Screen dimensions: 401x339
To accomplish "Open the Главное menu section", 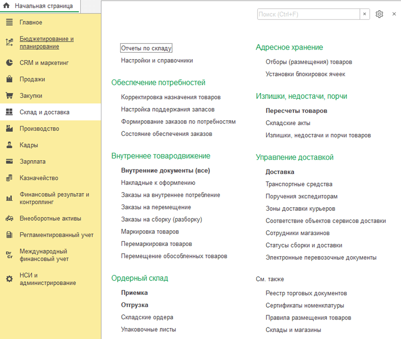I will (31, 22).
